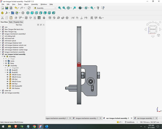The image size is (162, 129).
Task: Expand the Body001 tree item
Action: click(6, 70)
